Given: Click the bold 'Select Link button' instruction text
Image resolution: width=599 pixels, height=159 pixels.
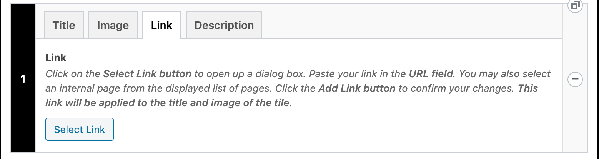Looking at the screenshot, I should [x=147, y=73].
